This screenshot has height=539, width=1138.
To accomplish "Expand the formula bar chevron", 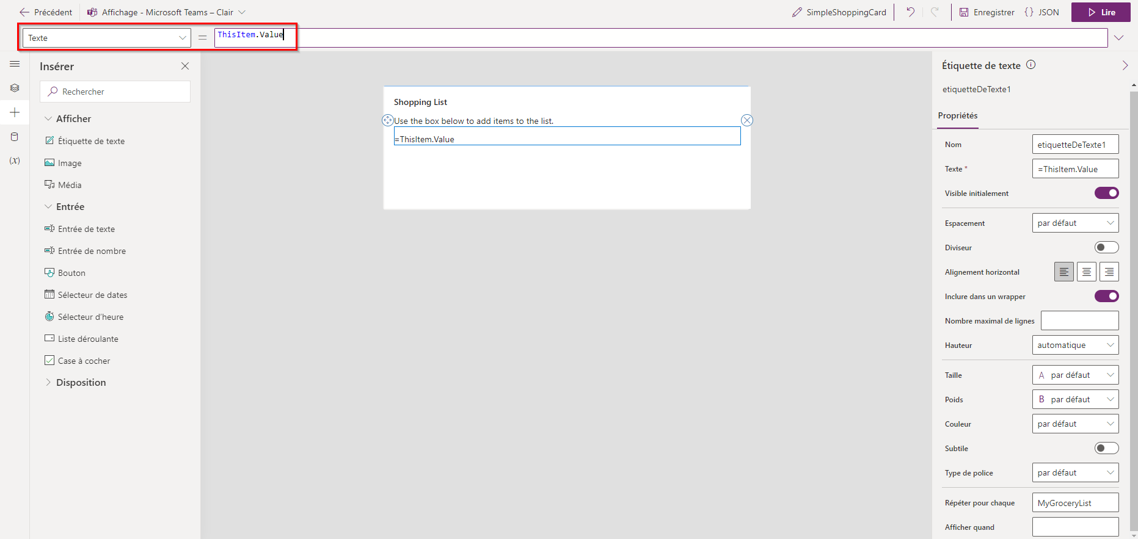I will (x=1118, y=38).
